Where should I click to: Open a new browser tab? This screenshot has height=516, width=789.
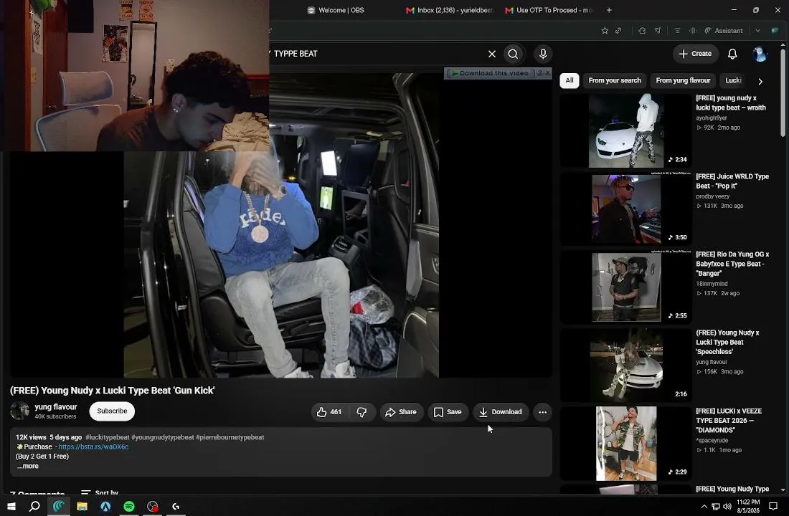click(x=609, y=10)
